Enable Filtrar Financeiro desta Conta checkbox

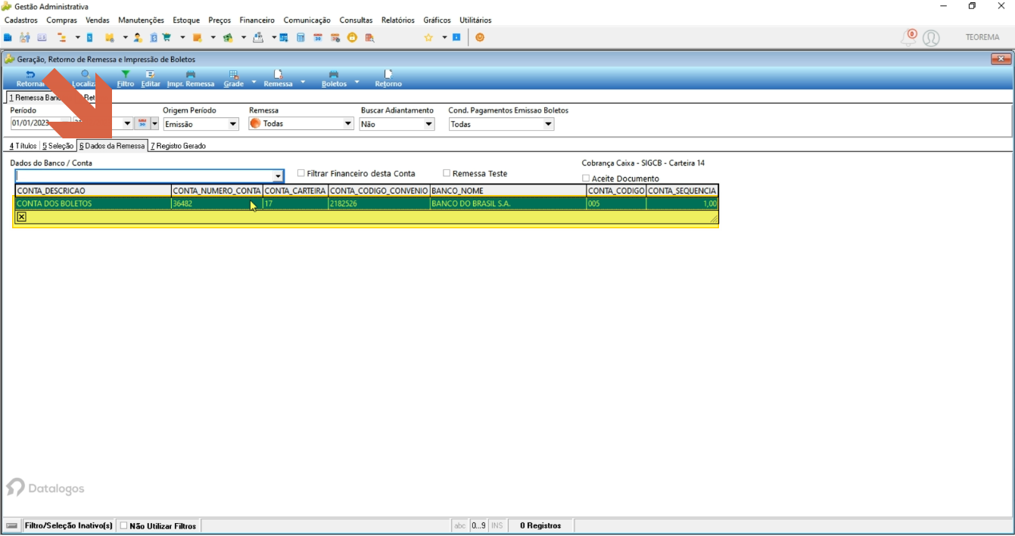pos(301,173)
